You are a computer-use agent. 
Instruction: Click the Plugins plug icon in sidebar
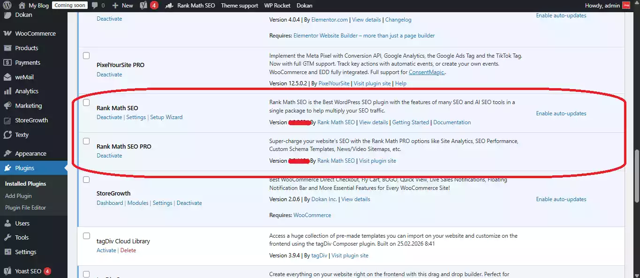point(8,168)
